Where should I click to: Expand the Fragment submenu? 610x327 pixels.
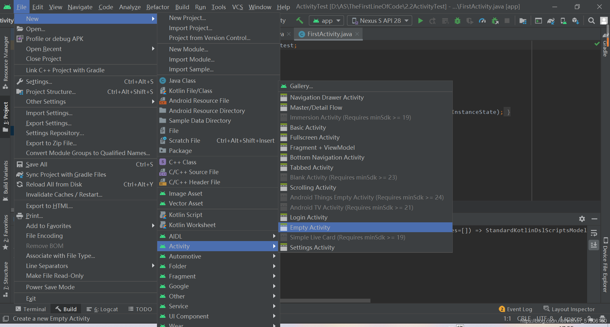[218, 276]
